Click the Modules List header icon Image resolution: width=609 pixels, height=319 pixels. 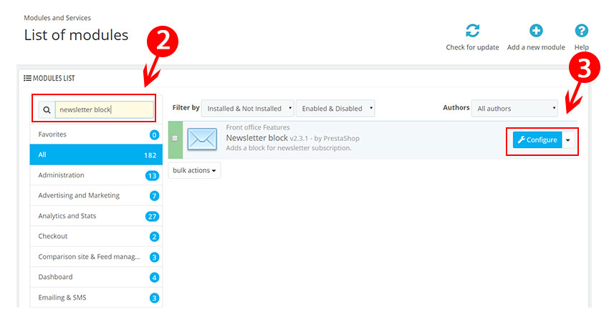pyautogui.click(x=27, y=78)
